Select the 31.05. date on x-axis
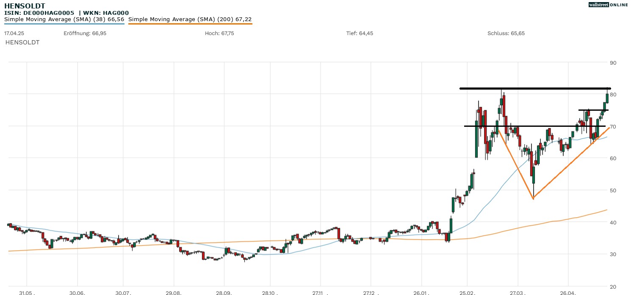This screenshot has width=631, height=295. [26, 292]
